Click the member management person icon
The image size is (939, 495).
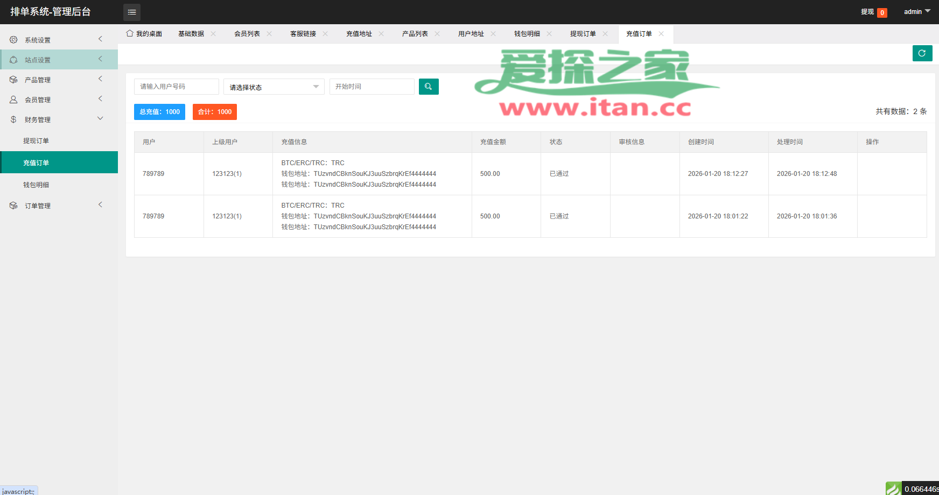(x=13, y=100)
